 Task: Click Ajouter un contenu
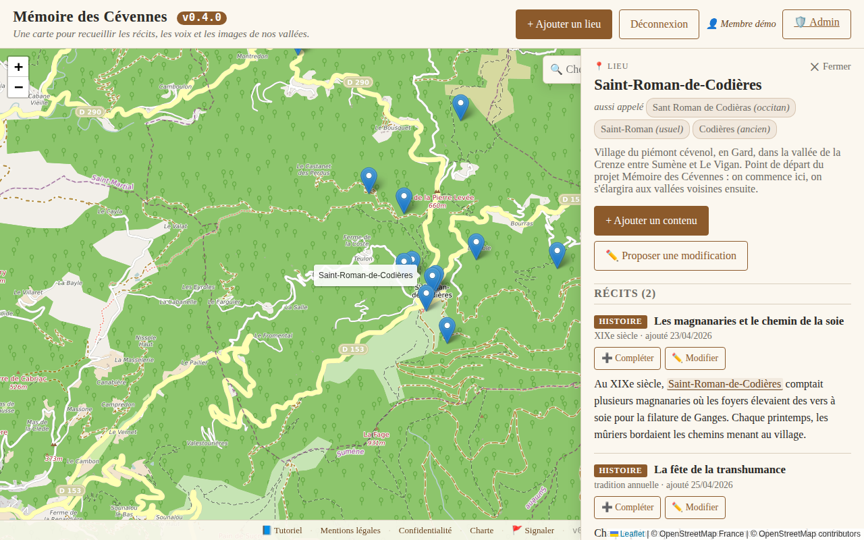pyautogui.click(x=651, y=221)
